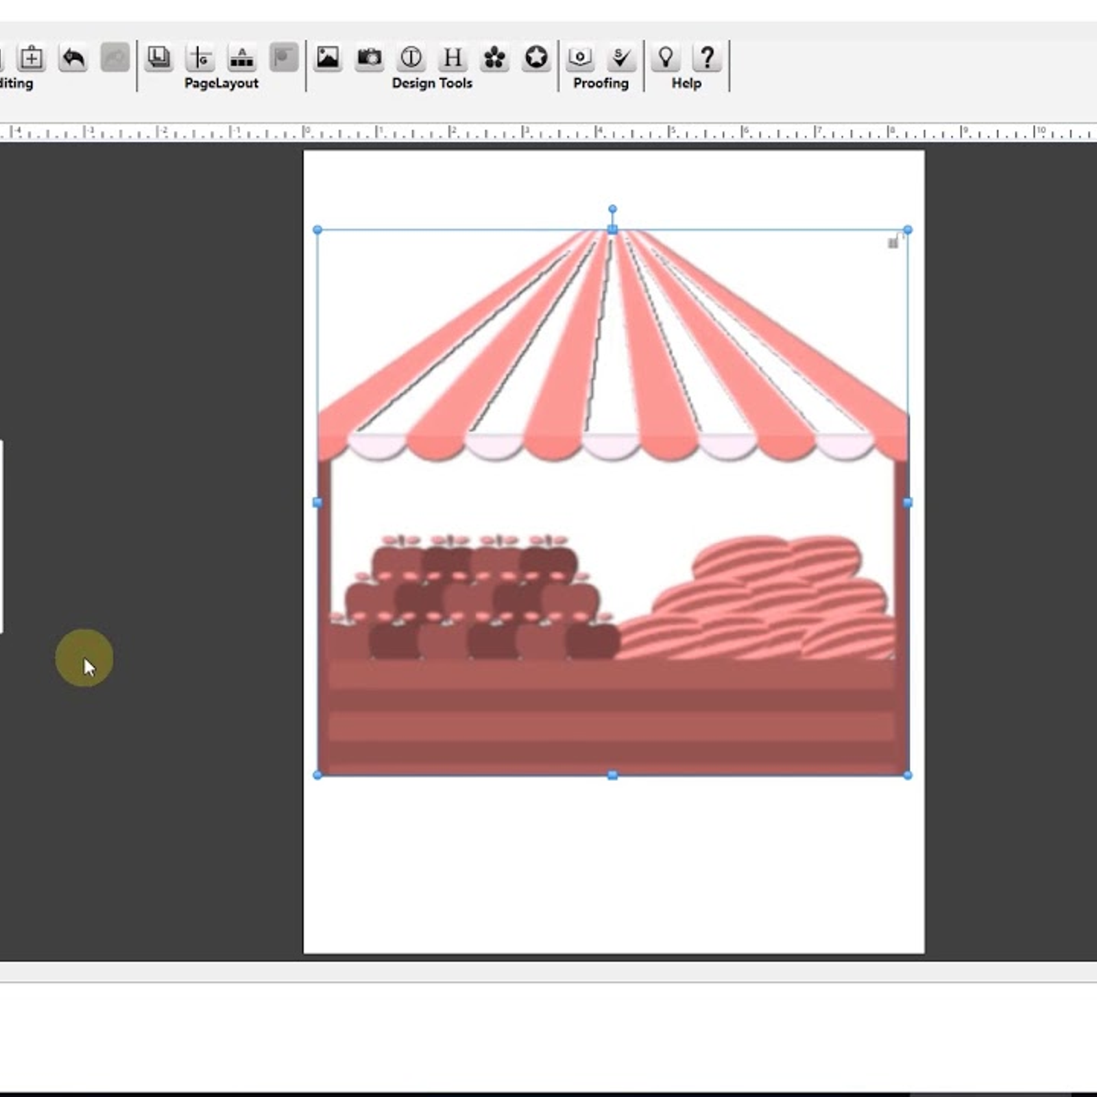The image size is (1097, 1097).
Task: Open the dictionary tool in Proofing
Action: pos(579,60)
